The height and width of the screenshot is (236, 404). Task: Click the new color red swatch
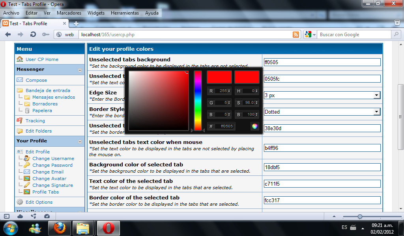[x=219, y=77]
